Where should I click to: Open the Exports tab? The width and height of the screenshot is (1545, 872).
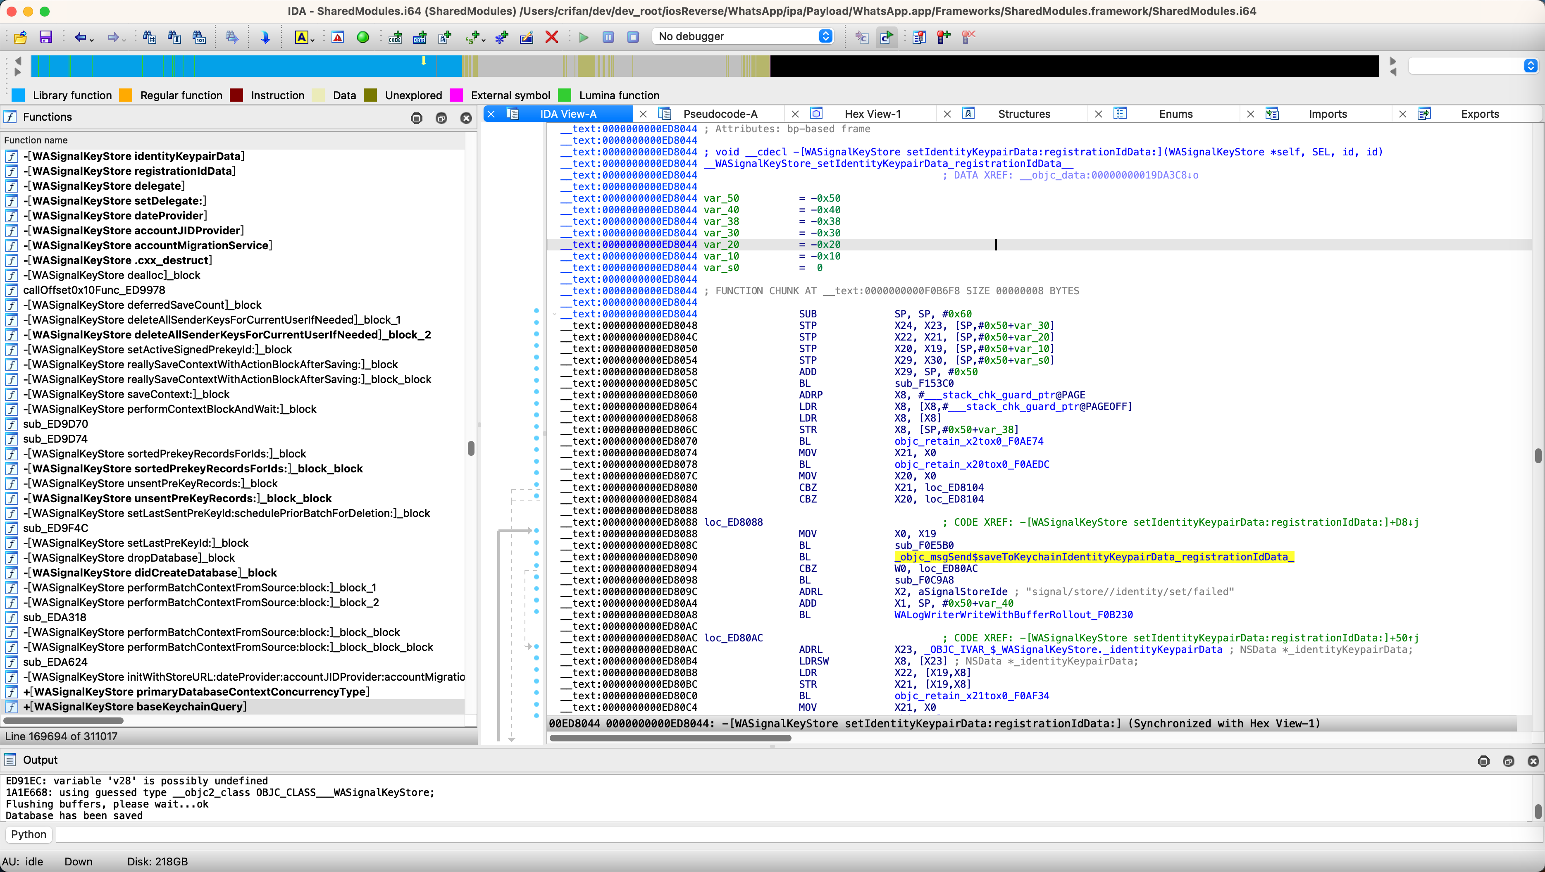(x=1480, y=114)
